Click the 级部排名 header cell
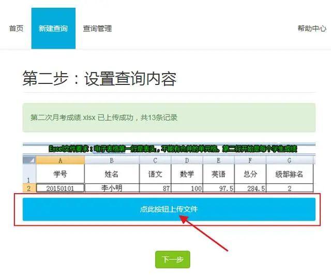The image size is (331, 275). [290, 174]
